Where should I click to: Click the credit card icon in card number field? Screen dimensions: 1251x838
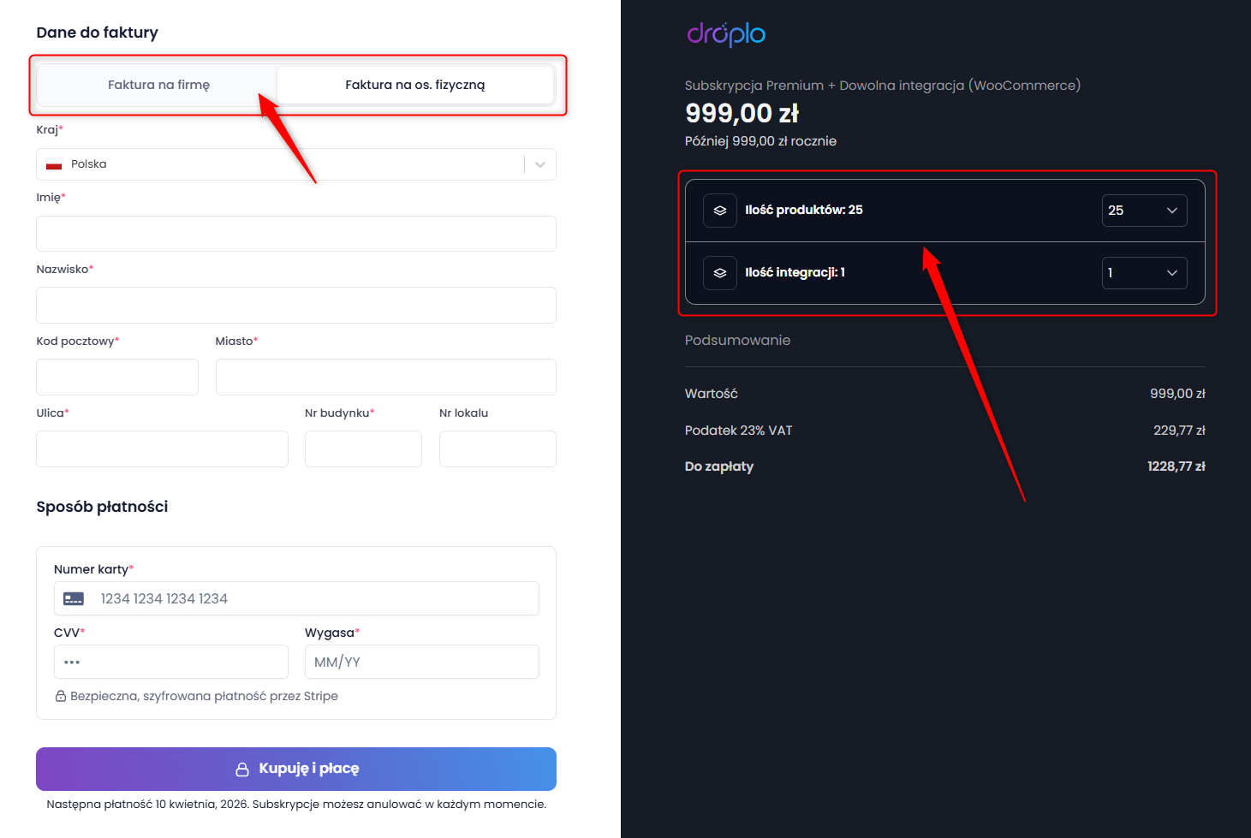(74, 599)
